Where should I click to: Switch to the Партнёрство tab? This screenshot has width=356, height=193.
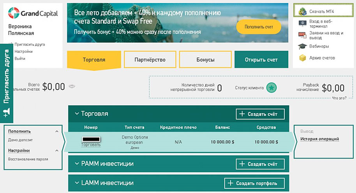150,60
